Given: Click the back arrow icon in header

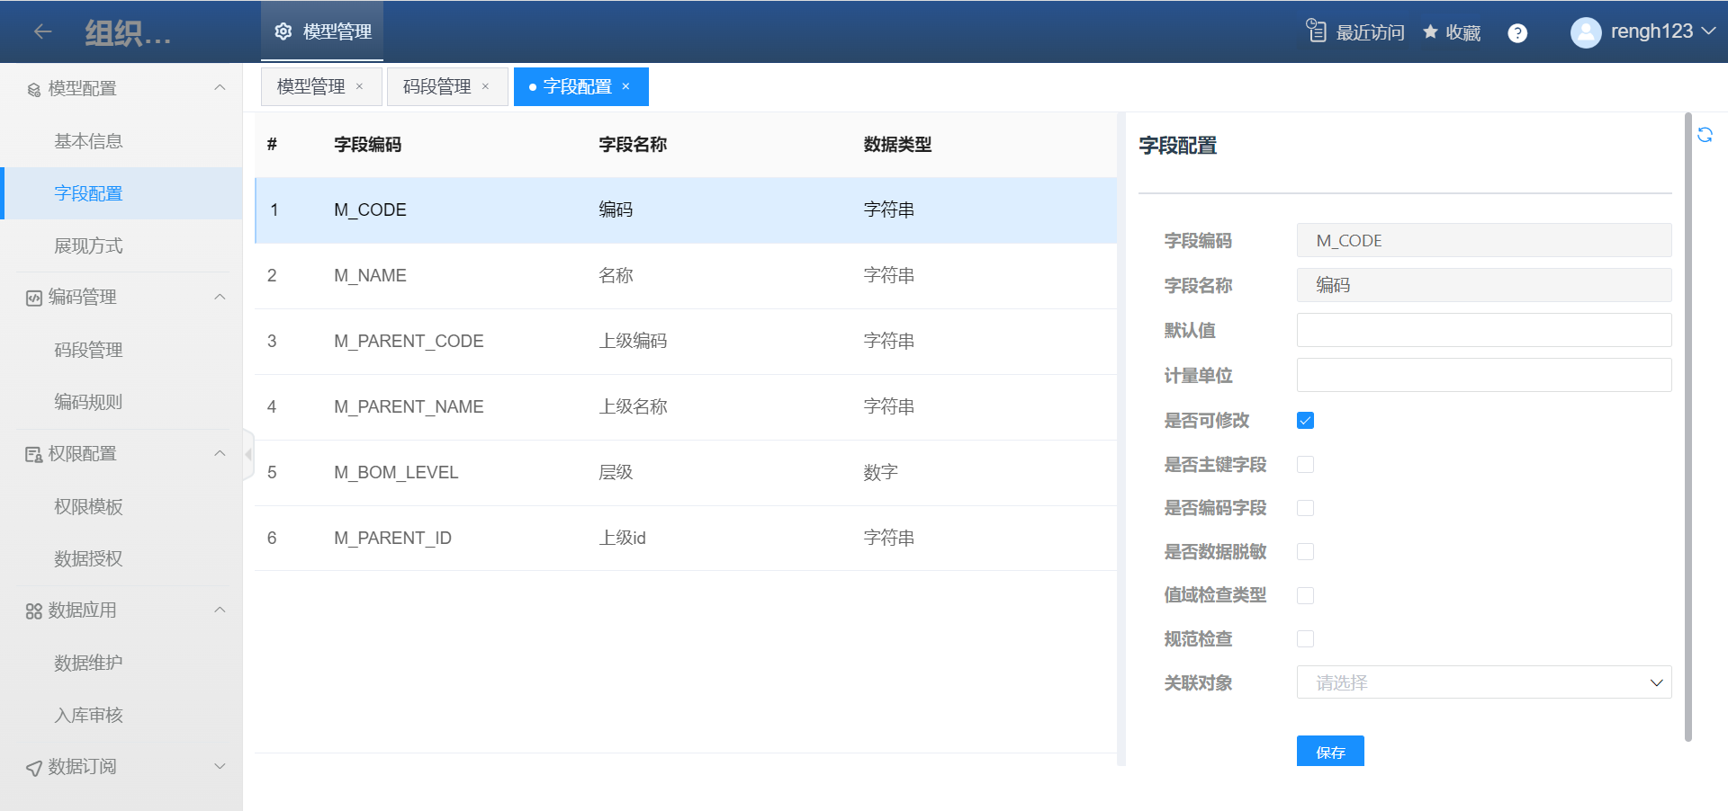Looking at the screenshot, I should coord(42,31).
